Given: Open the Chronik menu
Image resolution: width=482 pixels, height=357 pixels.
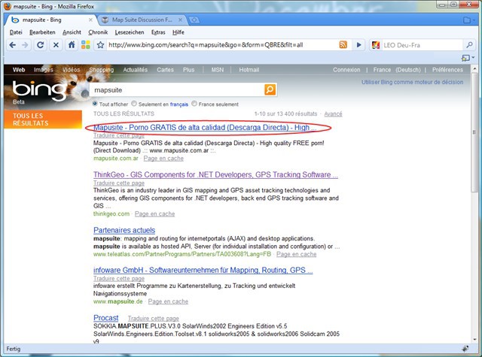Looking at the screenshot, I should (x=98, y=32).
